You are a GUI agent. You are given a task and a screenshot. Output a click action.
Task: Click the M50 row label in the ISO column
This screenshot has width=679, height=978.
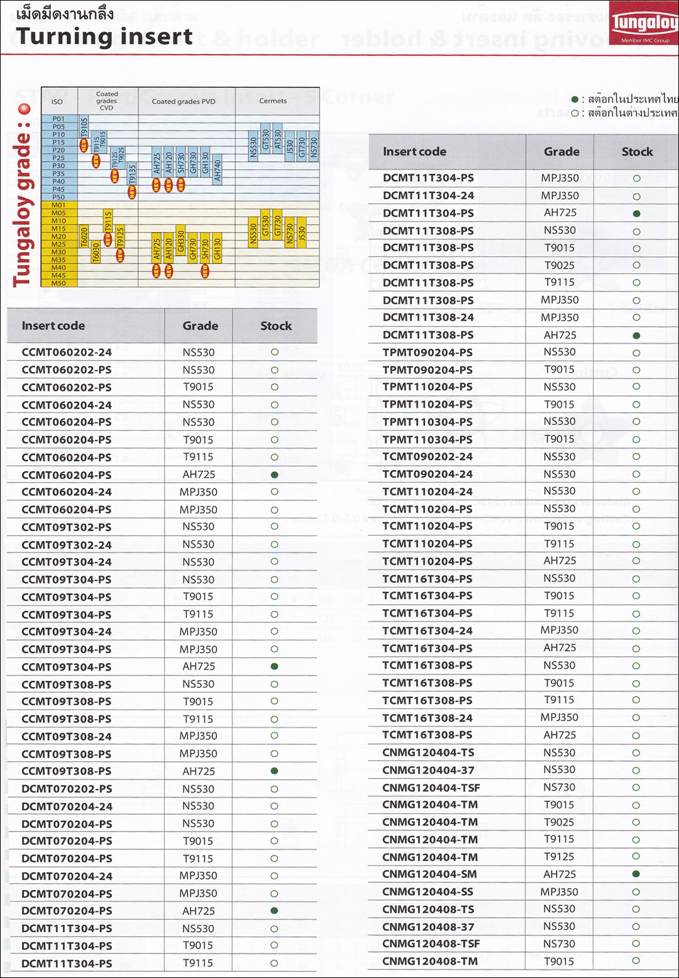pos(58,283)
